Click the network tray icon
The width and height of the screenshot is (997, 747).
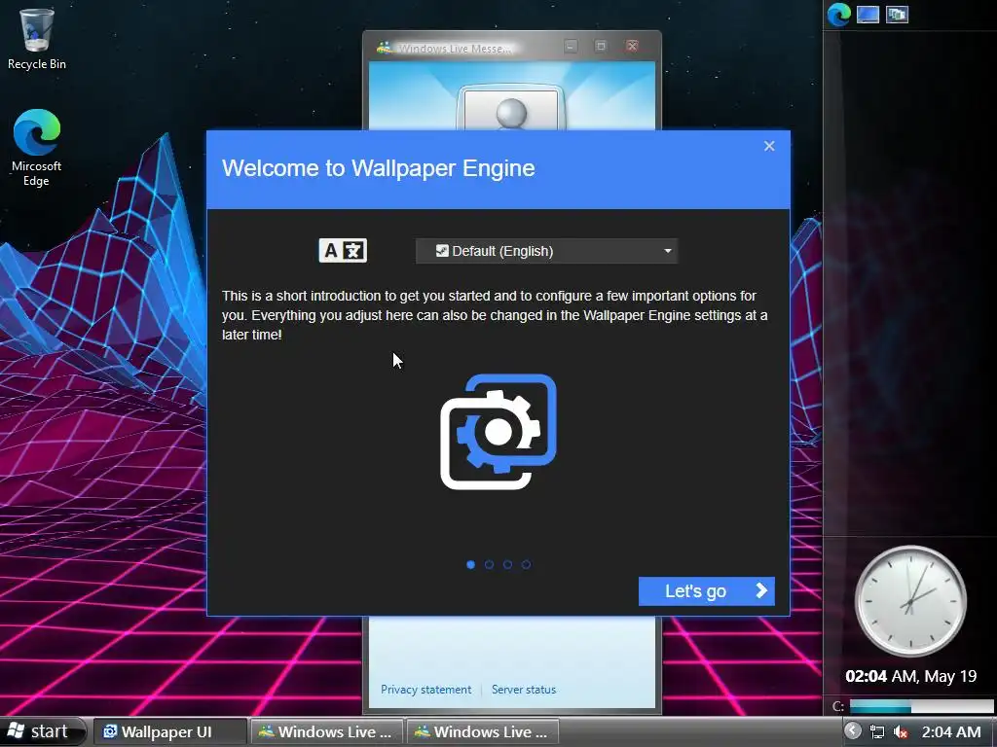click(x=877, y=731)
